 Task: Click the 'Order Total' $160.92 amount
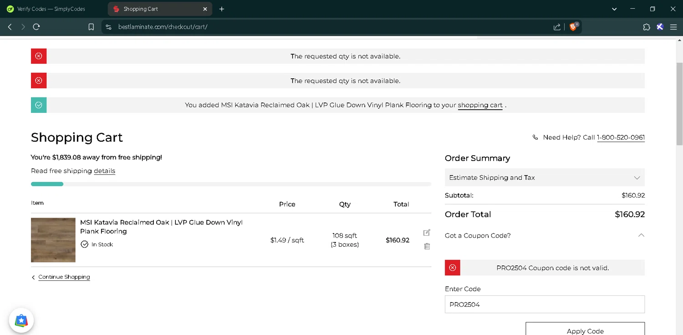pyautogui.click(x=630, y=214)
